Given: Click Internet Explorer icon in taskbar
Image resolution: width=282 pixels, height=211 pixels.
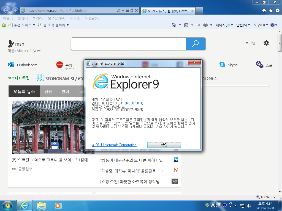Looking at the screenshot, I should (x=25, y=206).
